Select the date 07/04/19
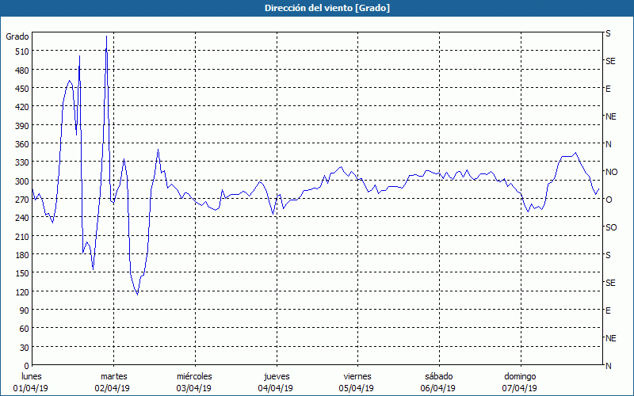Screen dimensions: 634x396 [x=520, y=389]
